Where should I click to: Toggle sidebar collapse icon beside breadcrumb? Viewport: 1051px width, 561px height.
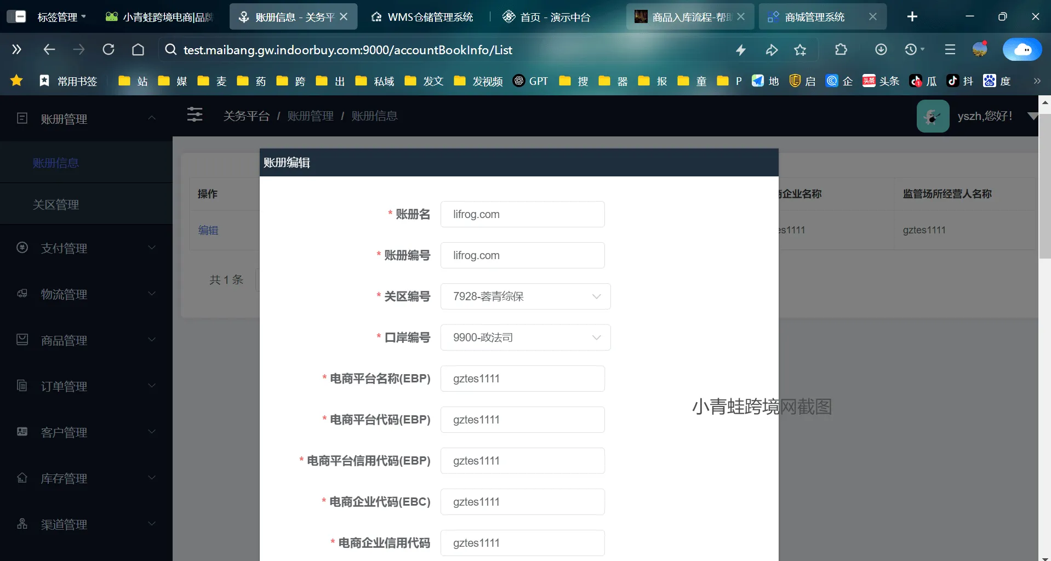pos(195,115)
